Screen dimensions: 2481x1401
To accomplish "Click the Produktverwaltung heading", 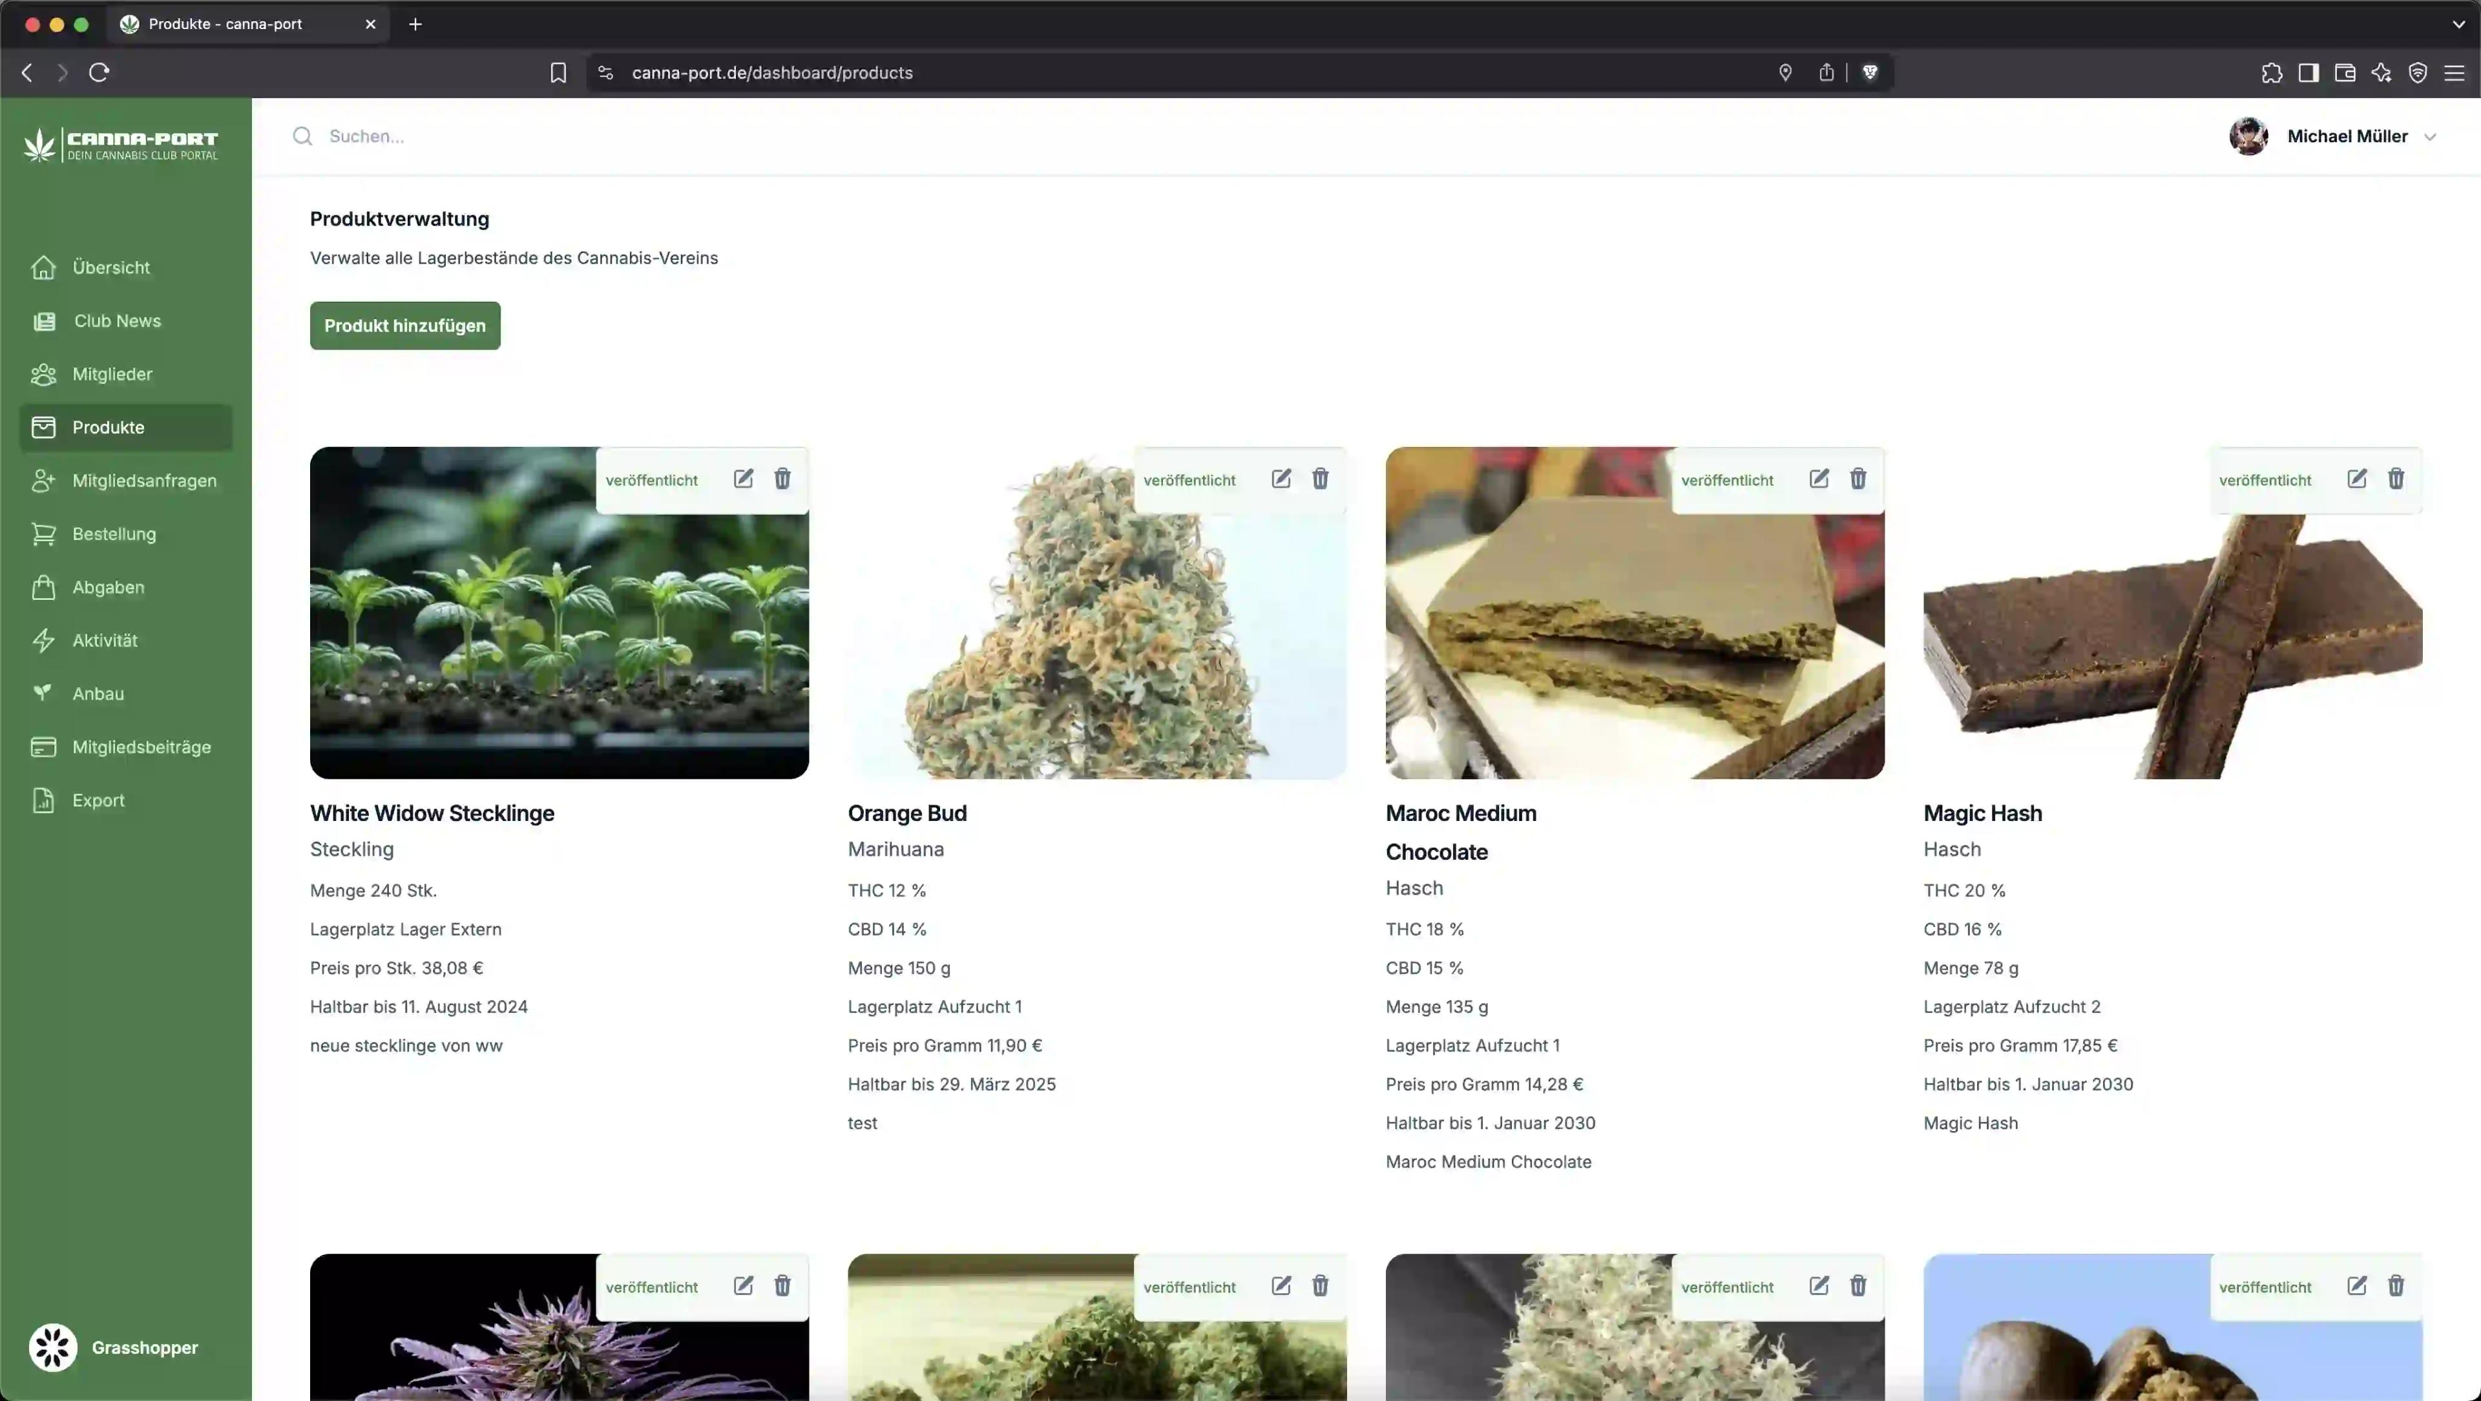I will click(x=400, y=218).
